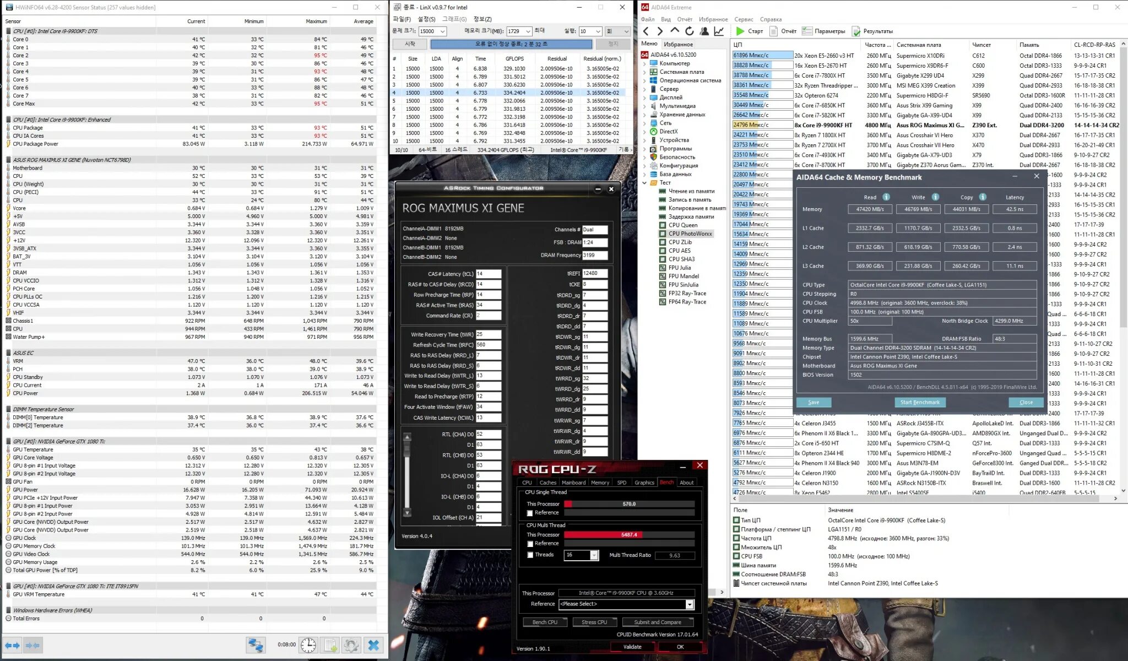Enable the Single Thread Reference checkbox
Screen dimensions: 1128x661
[530, 513]
